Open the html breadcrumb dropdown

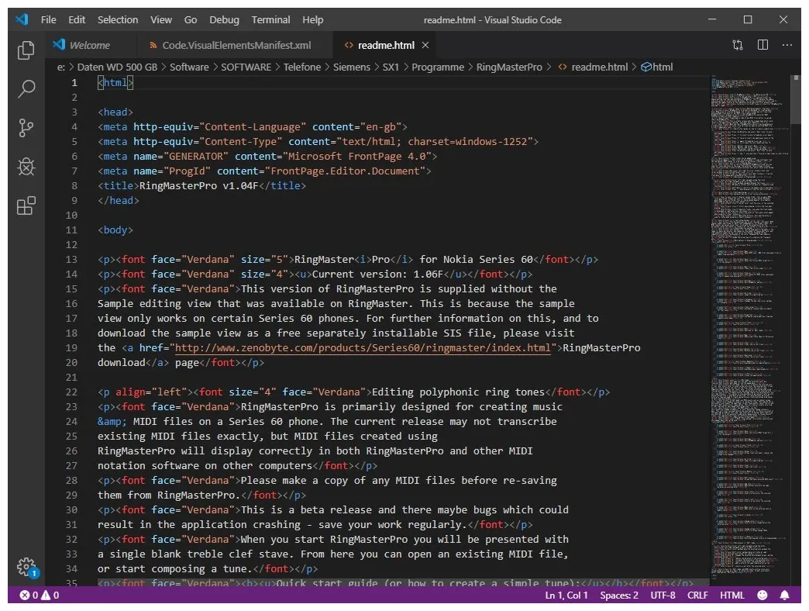pyautogui.click(x=658, y=67)
